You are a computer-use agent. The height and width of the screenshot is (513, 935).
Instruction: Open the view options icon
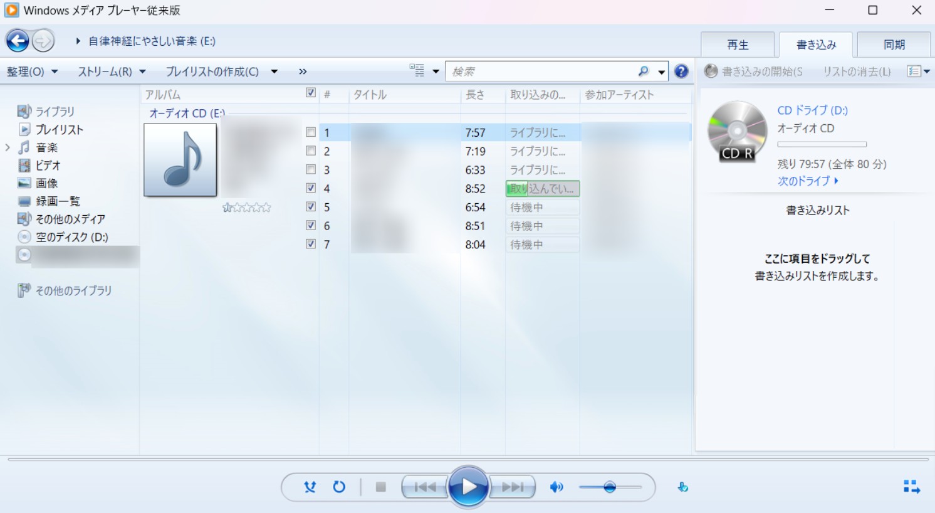coord(417,70)
